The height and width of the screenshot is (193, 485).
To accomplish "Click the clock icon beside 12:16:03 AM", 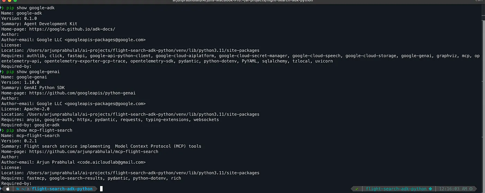I will (471, 189).
